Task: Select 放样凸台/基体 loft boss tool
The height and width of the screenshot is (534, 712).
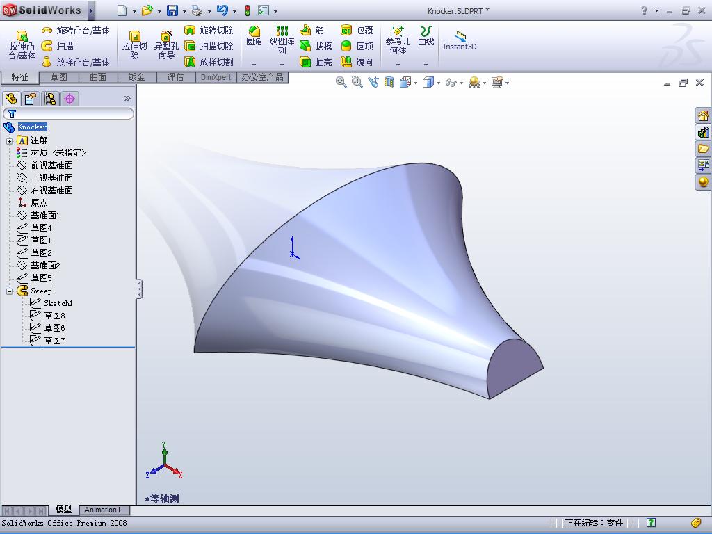Action: [75, 62]
